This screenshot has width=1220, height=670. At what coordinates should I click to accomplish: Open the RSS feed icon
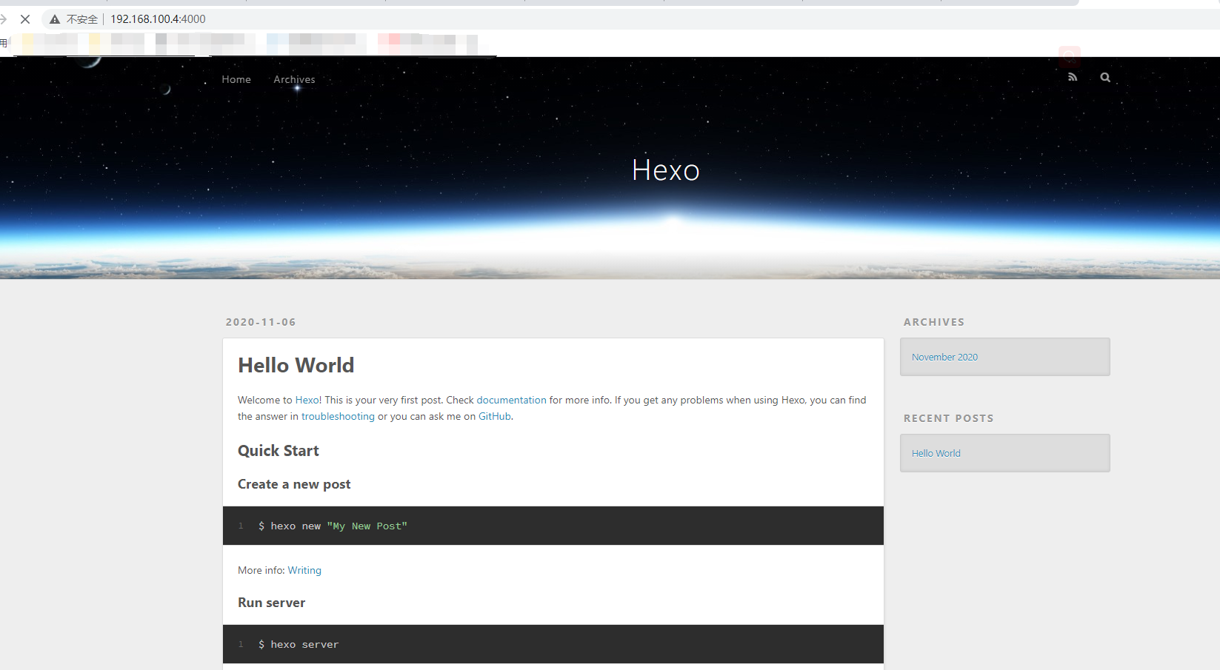[x=1073, y=77]
